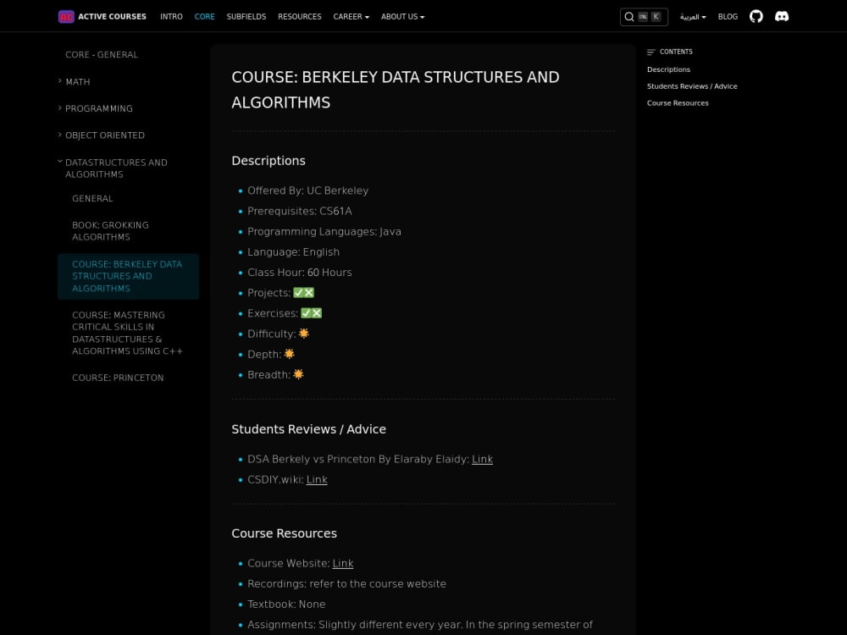847x635 pixels.
Task: Select COURSE: PRINCETON in the sidebar
Action: tap(118, 378)
